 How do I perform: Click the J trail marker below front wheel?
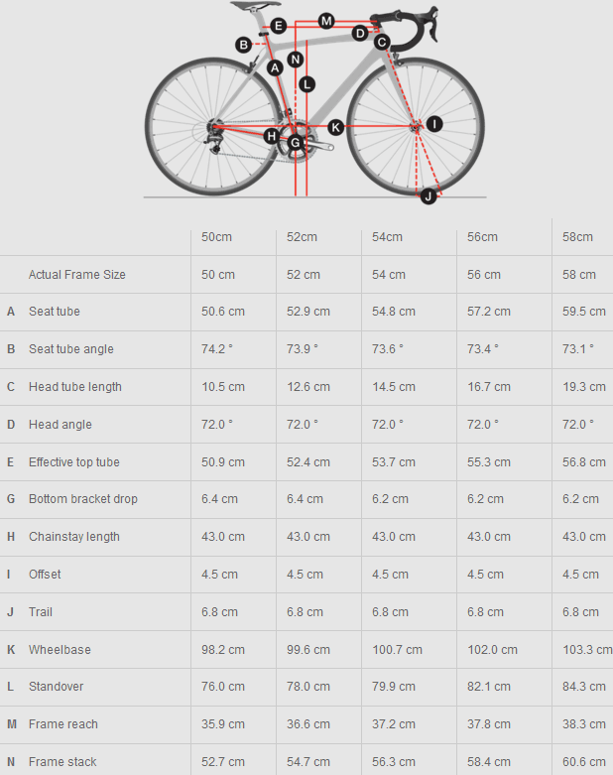point(428,195)
